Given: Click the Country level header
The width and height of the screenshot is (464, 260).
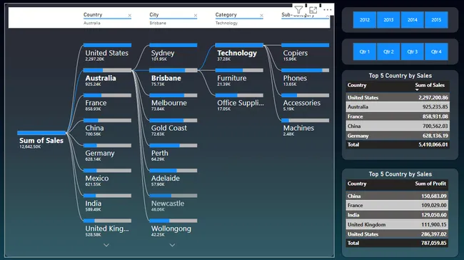Looking at the screenshot, I should (93, 14).
